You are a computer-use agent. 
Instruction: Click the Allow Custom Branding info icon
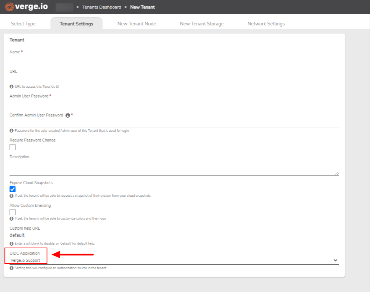click(12, 218)
